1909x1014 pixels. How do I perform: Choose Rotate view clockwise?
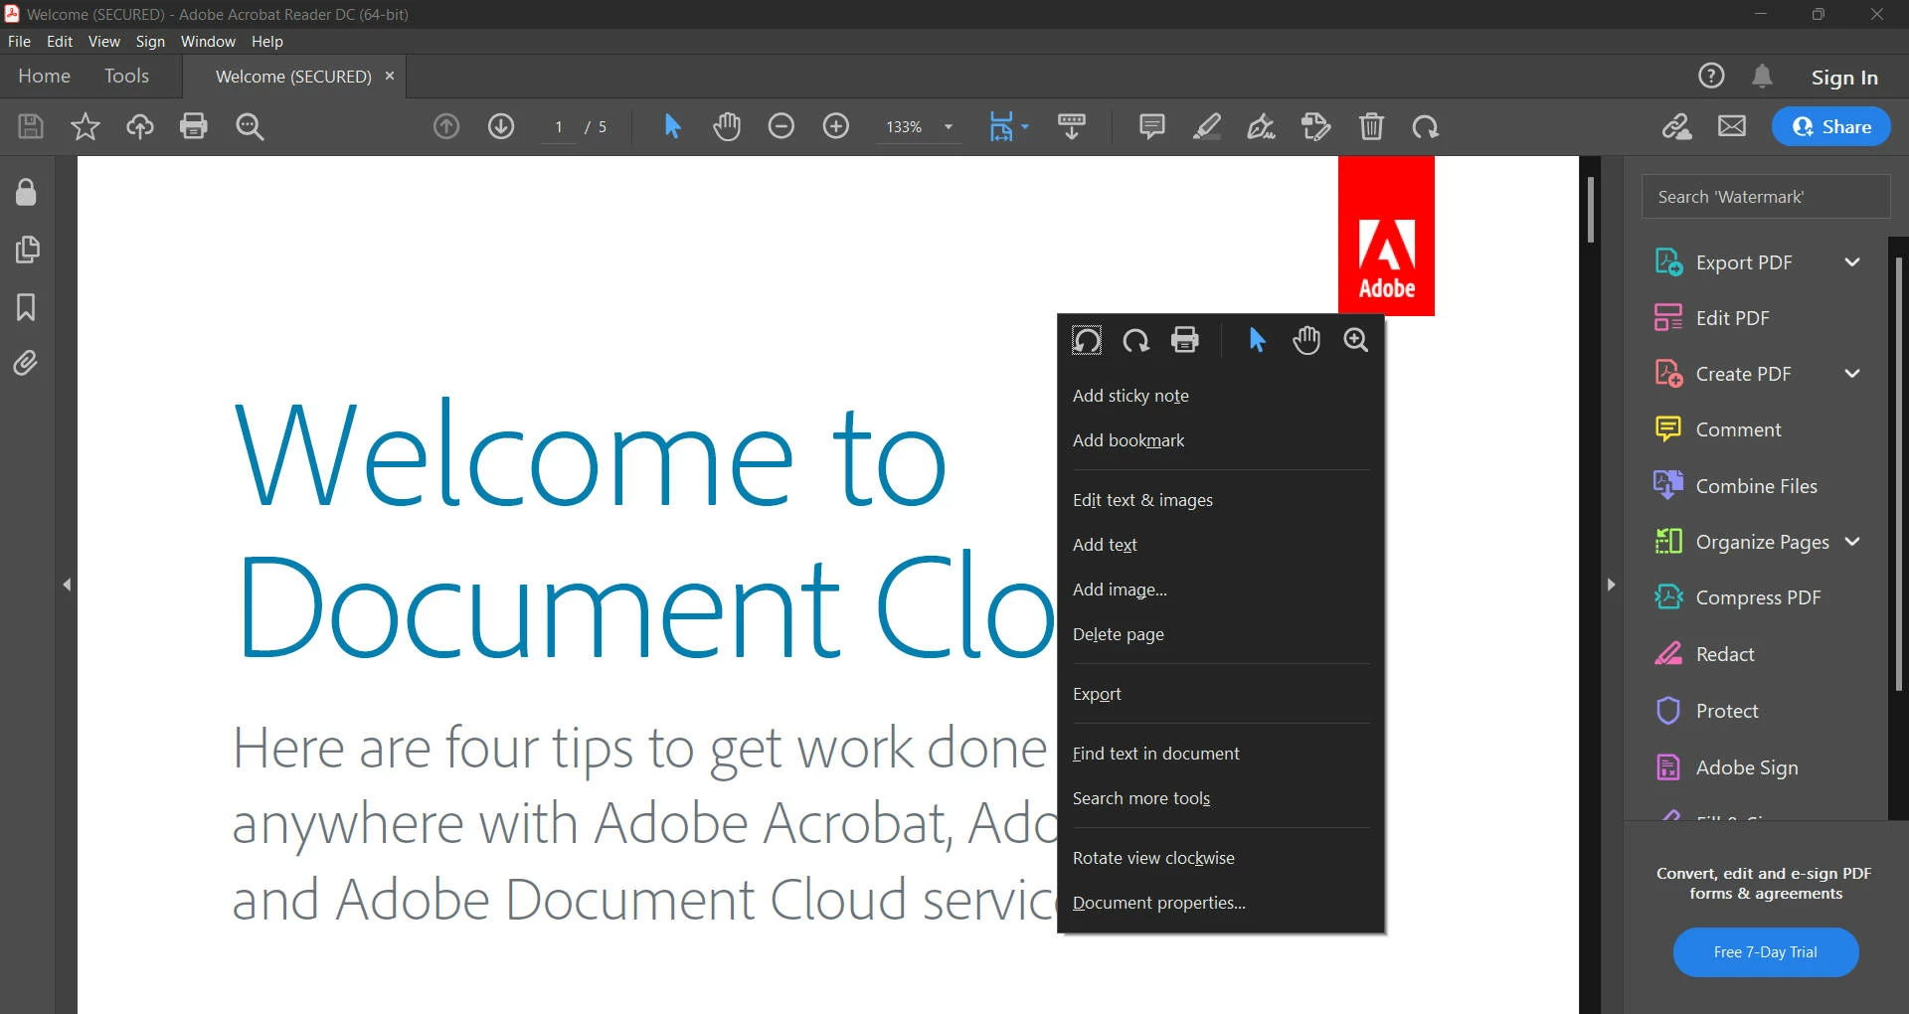tap(1221, 858)
